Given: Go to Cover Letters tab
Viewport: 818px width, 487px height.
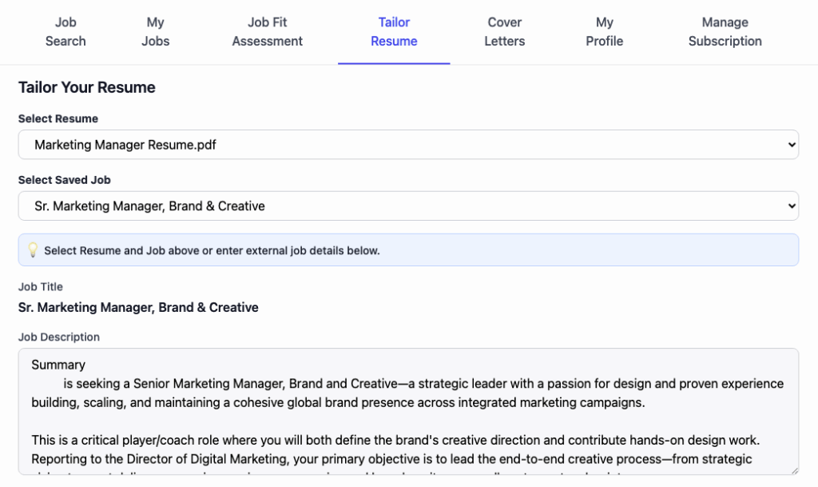Looking at the screenshot, I should coord(505,32).
